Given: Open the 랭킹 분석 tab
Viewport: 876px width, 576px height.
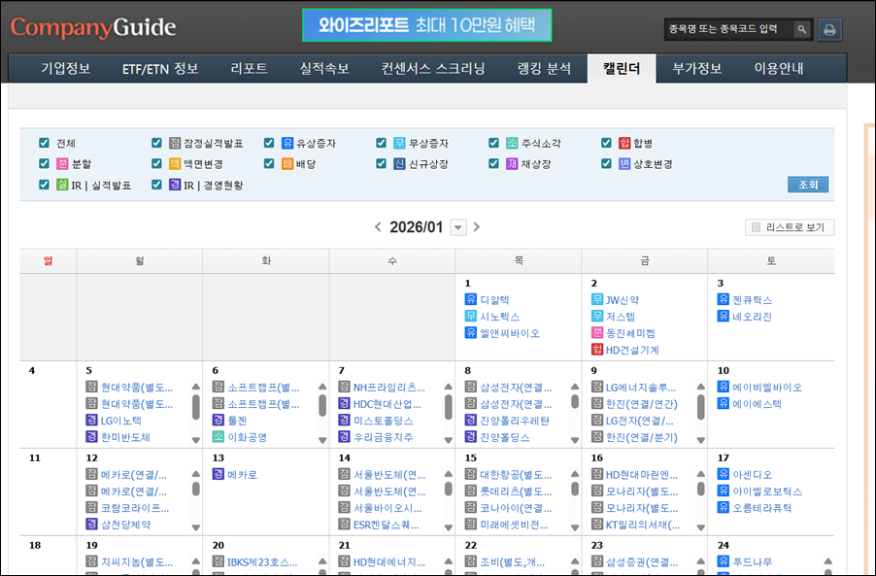Looking at the screenshot, I should pyautogui.click(x=544, y=69).
